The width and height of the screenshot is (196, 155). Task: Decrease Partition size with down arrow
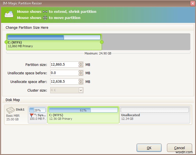tap(81, 66)
